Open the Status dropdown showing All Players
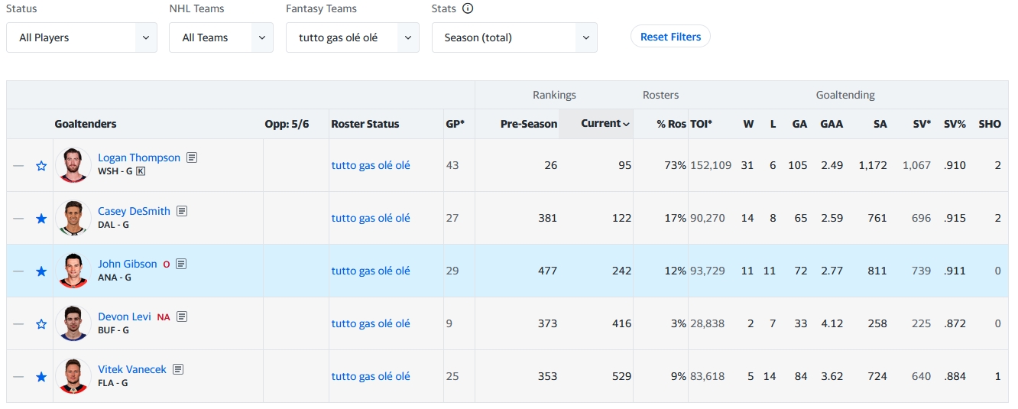Image resolution: width=1018 pixels, height=409 pixels. 82,37
